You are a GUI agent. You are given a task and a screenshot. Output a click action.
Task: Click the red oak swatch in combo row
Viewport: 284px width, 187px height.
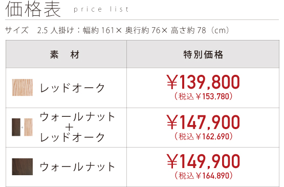pos(28,127)
